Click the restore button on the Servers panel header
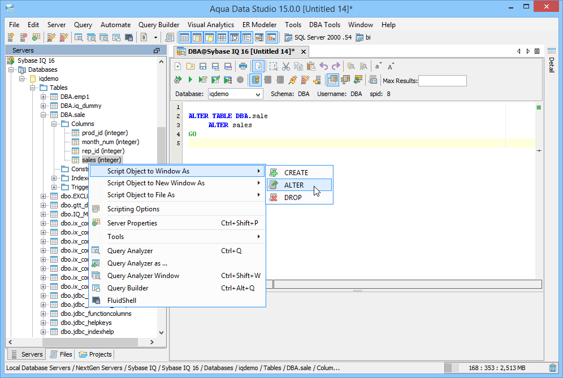The image size is (563, 378). point(157,51)
